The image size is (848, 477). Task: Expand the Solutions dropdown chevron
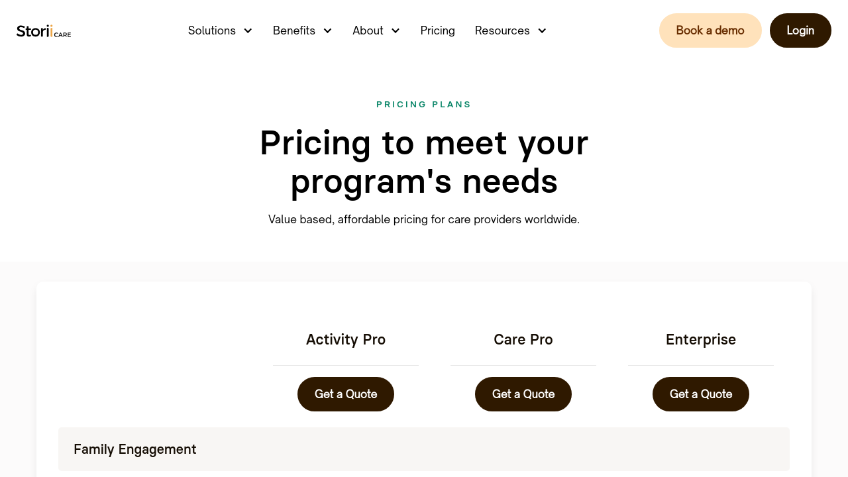(248, 30)
